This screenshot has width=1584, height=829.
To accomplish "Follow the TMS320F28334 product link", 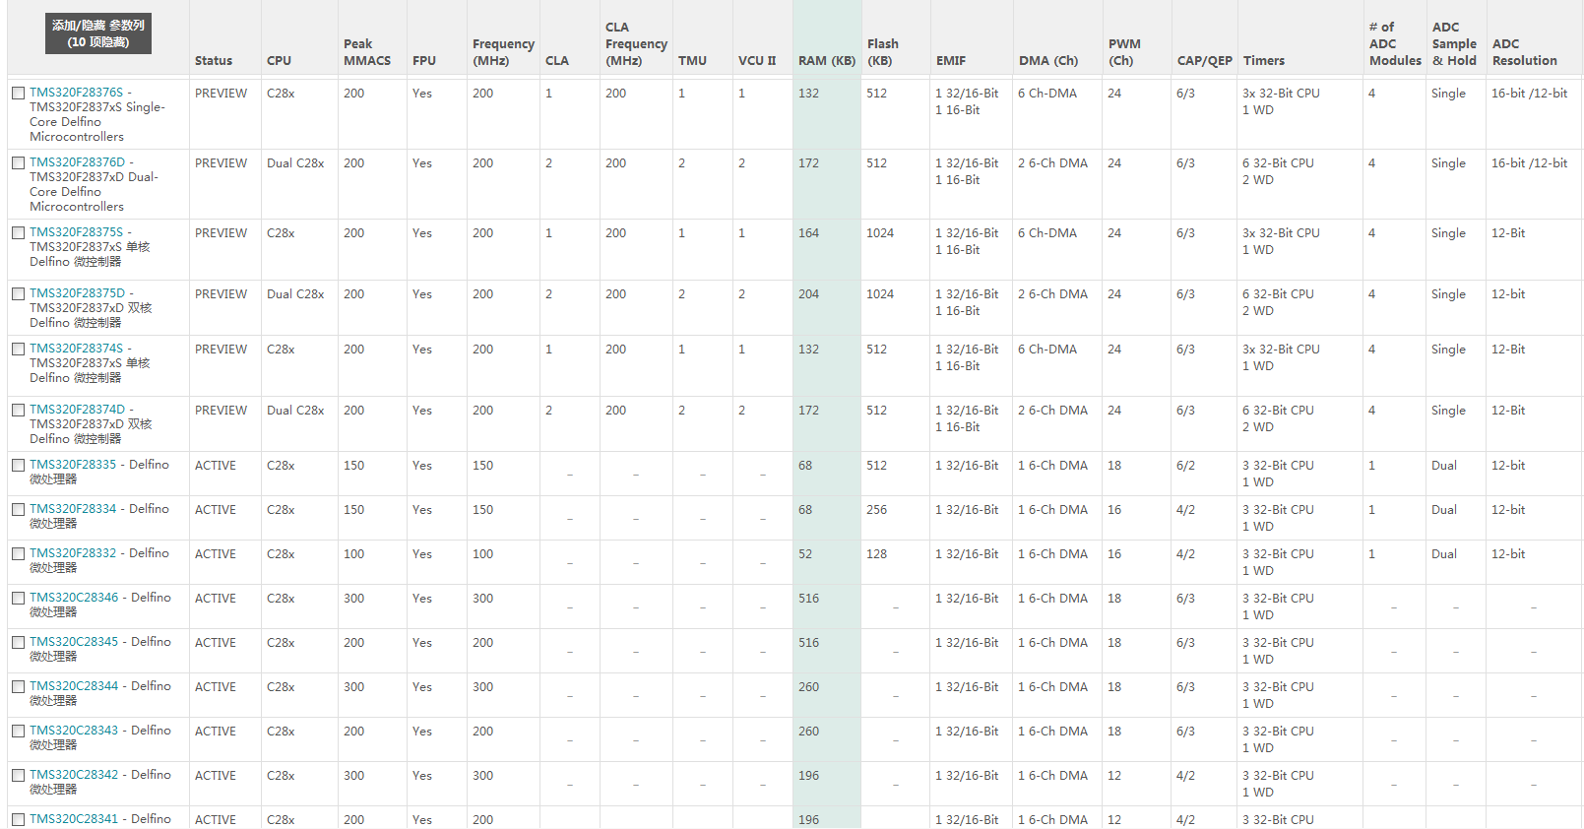I will (73, 509).
